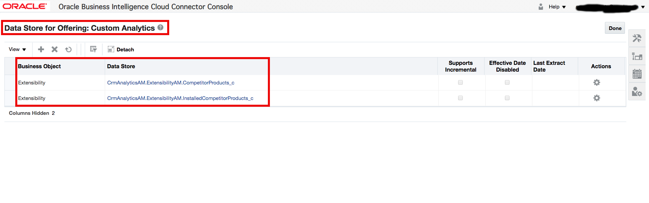Open the help icon beside the page title
Screen dimensions: 649x203
click(x=160, y=27)
